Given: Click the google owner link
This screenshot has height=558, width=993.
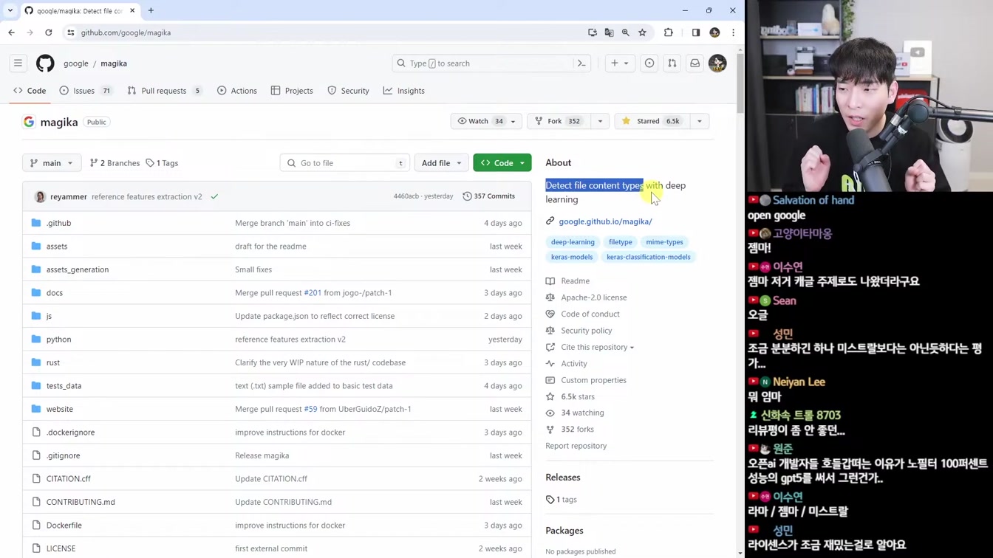Looking at the screenshot, I should click(75, 63).
